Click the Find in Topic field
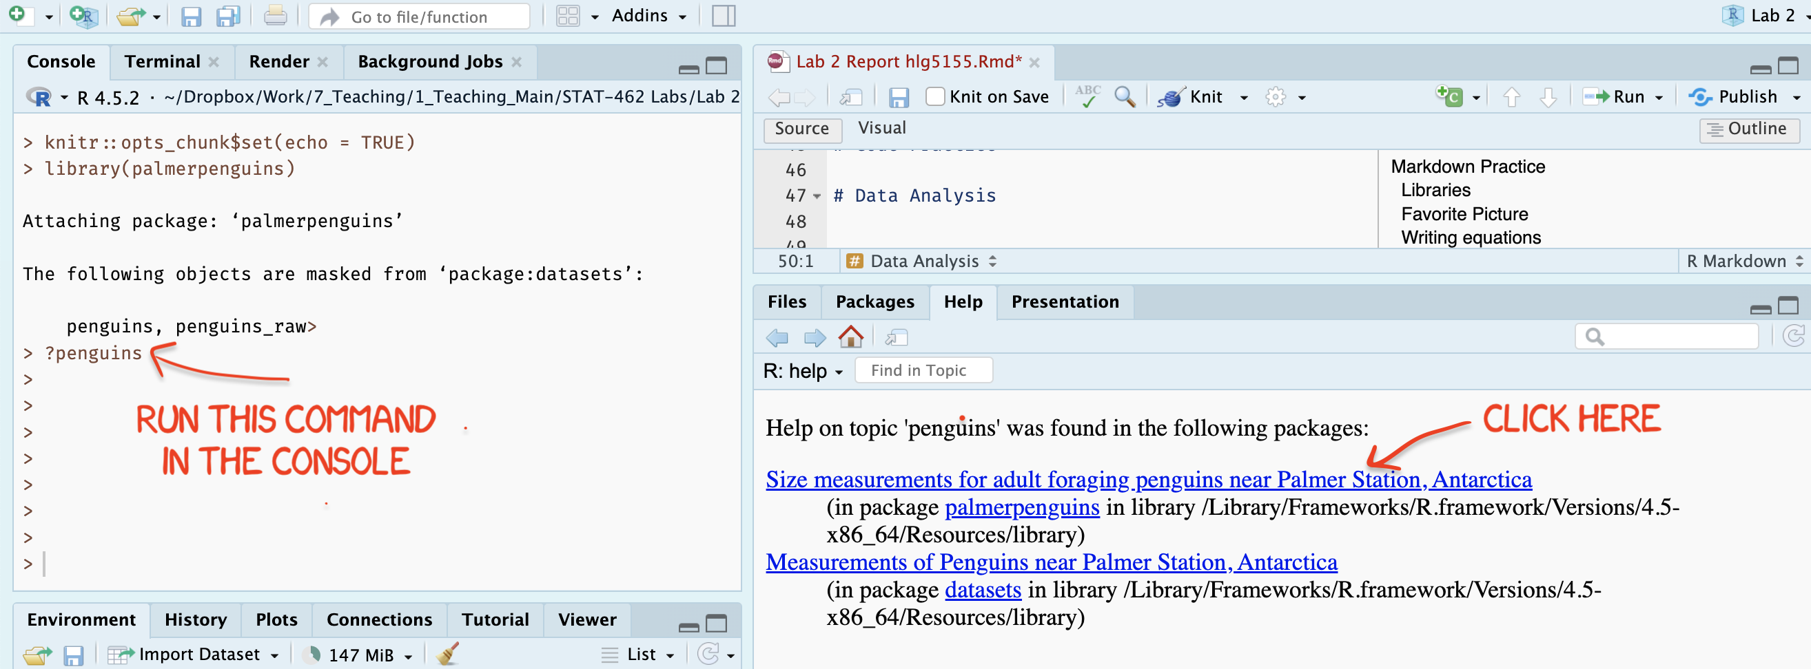Screen dimensions: 1811x669 coord(923,371)
